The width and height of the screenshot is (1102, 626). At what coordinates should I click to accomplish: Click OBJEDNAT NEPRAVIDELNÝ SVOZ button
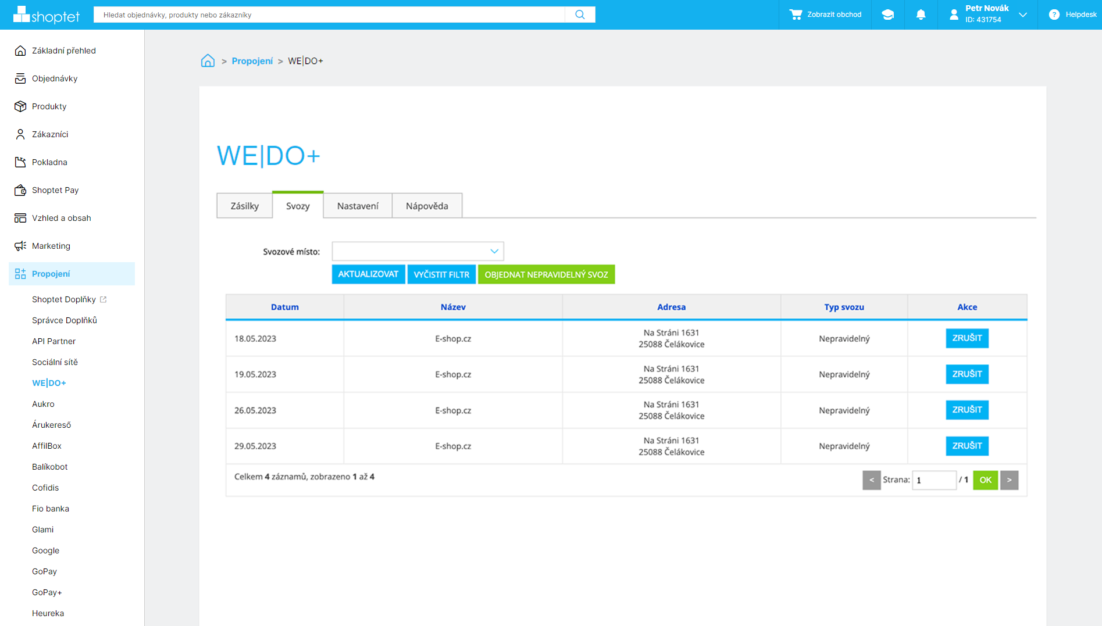[x=546, y=274]
